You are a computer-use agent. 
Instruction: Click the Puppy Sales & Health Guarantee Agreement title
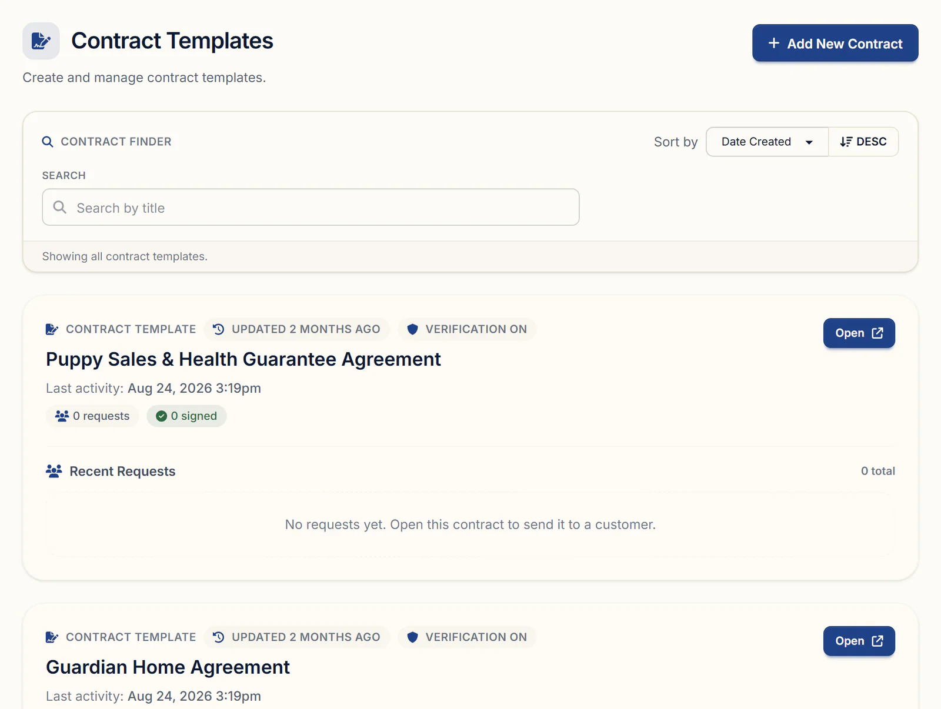243,359
